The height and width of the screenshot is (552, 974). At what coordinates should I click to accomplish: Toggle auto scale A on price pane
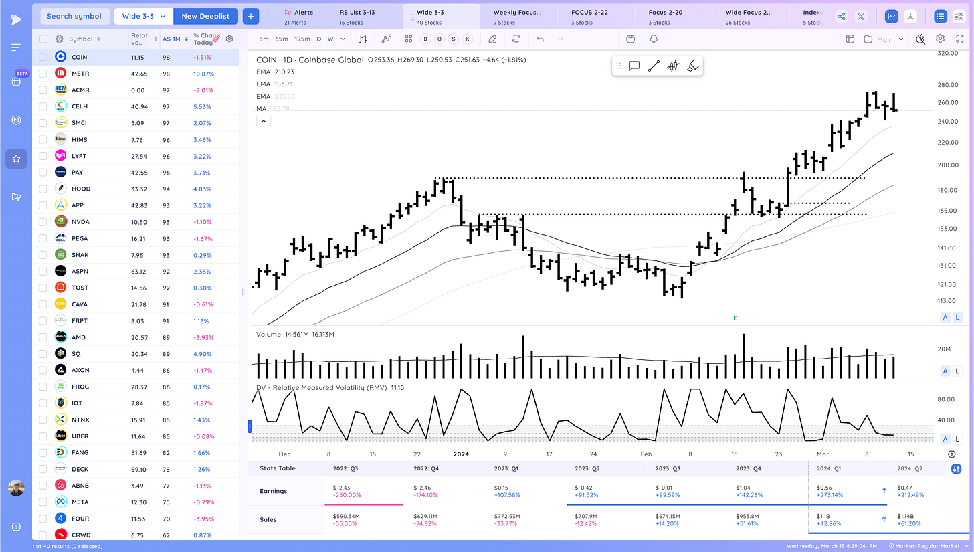945,317
